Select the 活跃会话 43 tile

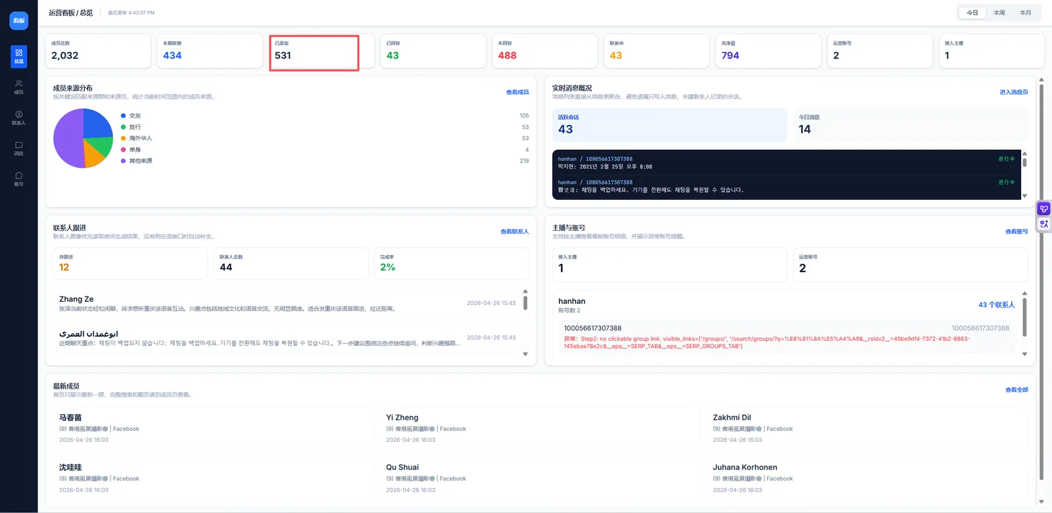pyautogui.click(x=669, y=125)
